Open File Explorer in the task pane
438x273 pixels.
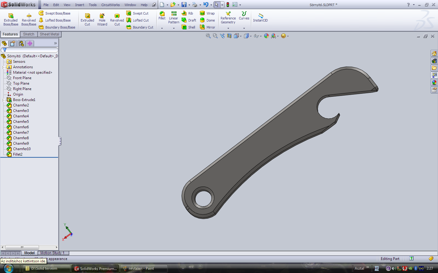pos(434,68)
